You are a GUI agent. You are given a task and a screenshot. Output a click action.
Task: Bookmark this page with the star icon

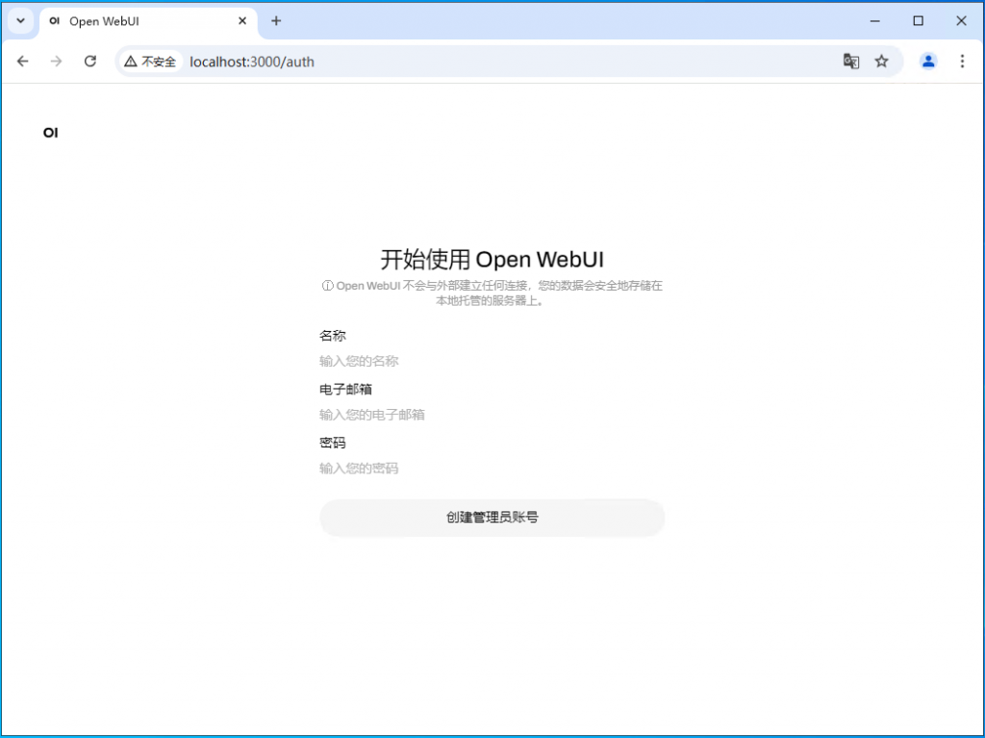[x=882, y=61]
